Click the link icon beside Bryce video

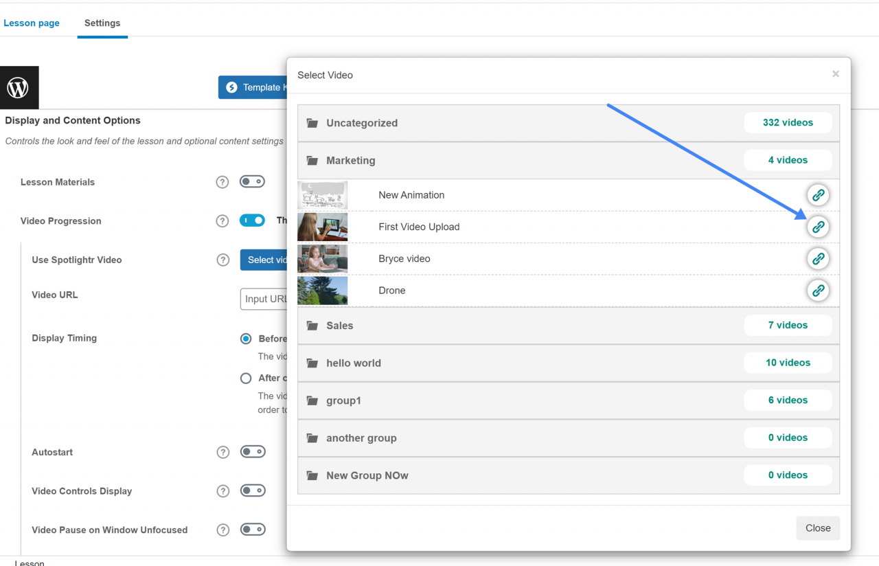(x=818, y=258)
